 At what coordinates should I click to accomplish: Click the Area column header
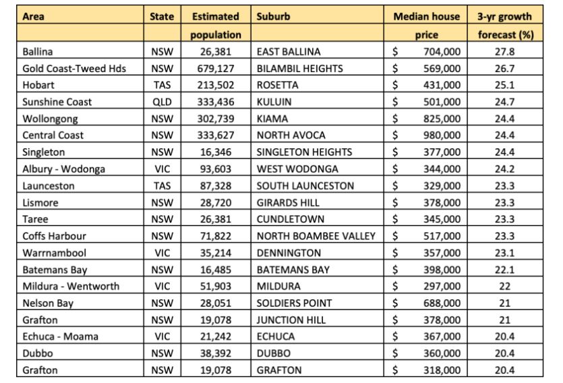[80, 24]
